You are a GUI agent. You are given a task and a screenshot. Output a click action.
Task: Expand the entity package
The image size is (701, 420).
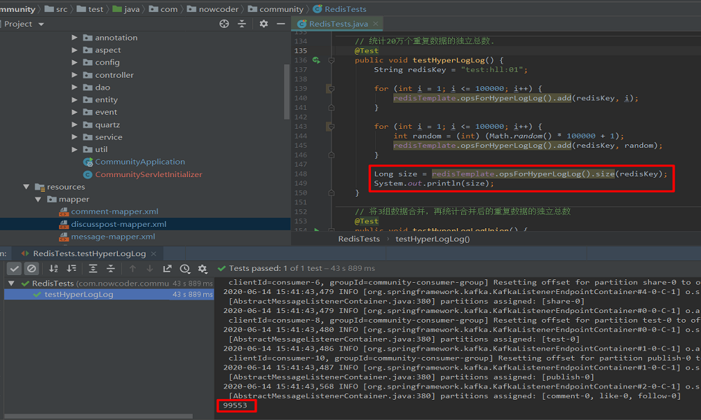75,99
